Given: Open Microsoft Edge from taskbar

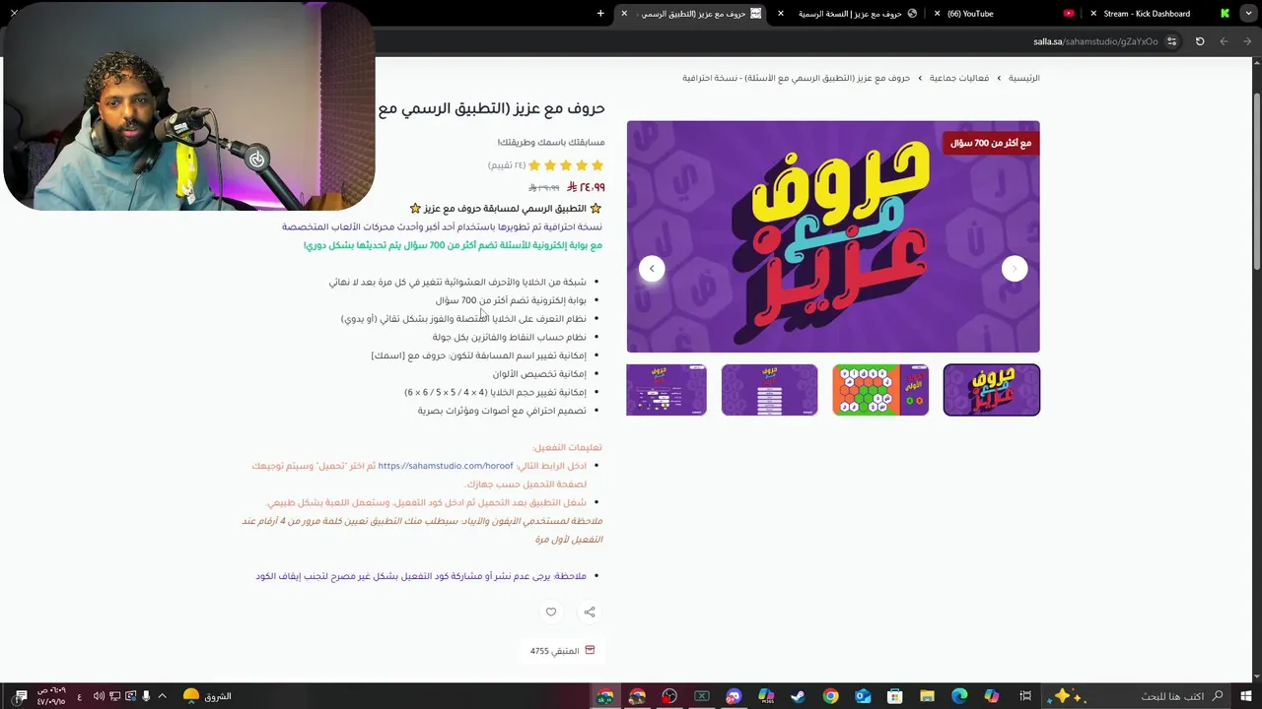Looking at the screenshot, I should tap(959, 696).
